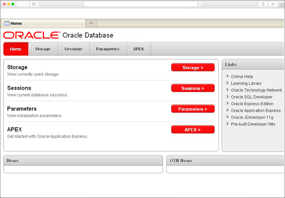This screenshot has height=198, width=285.
Task: Click 'Get started with Oracle Application Express.'
Action: [47, 136]
